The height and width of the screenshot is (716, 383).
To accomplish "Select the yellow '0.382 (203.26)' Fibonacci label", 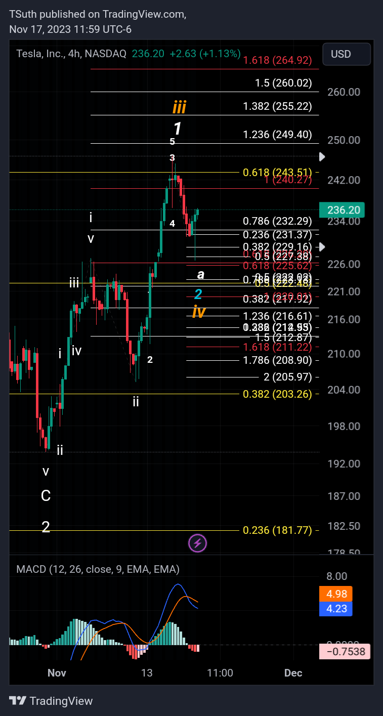I will [277, 394].
